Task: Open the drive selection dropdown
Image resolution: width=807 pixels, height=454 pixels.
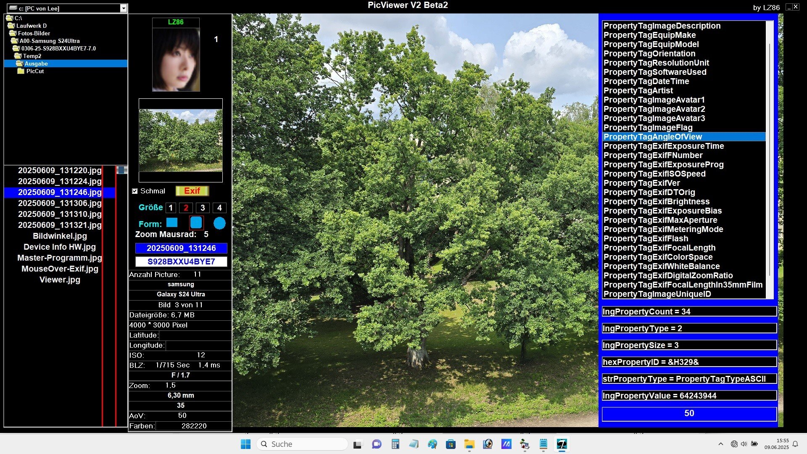Action: pos(123,8)
